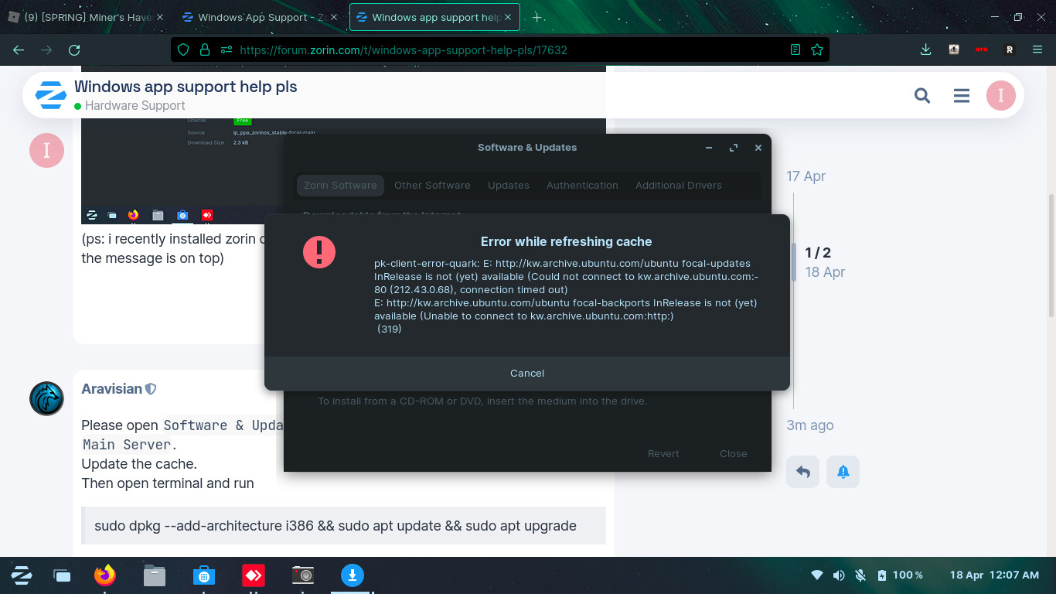Open the Additional Drivers tab
1056x594 pixels.
(679, 186)
